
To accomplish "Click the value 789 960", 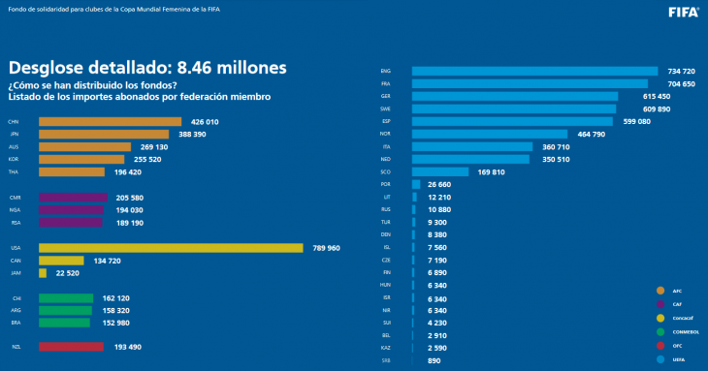I will point(326,248).
